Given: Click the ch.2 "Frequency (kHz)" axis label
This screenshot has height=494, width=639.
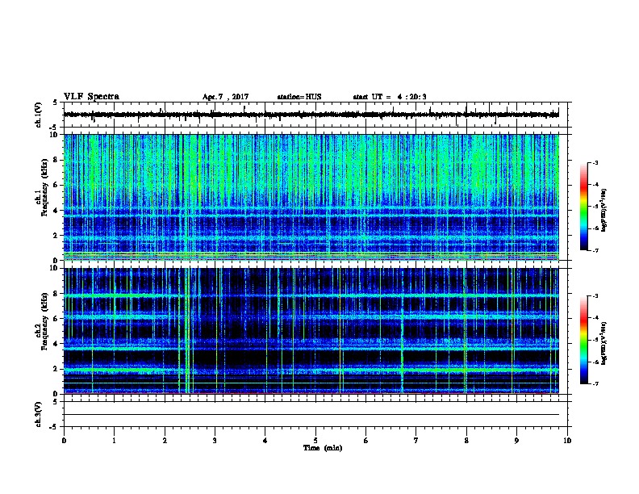Looking at the screenshot, I should pyautogui.click(x=44, y=321).
